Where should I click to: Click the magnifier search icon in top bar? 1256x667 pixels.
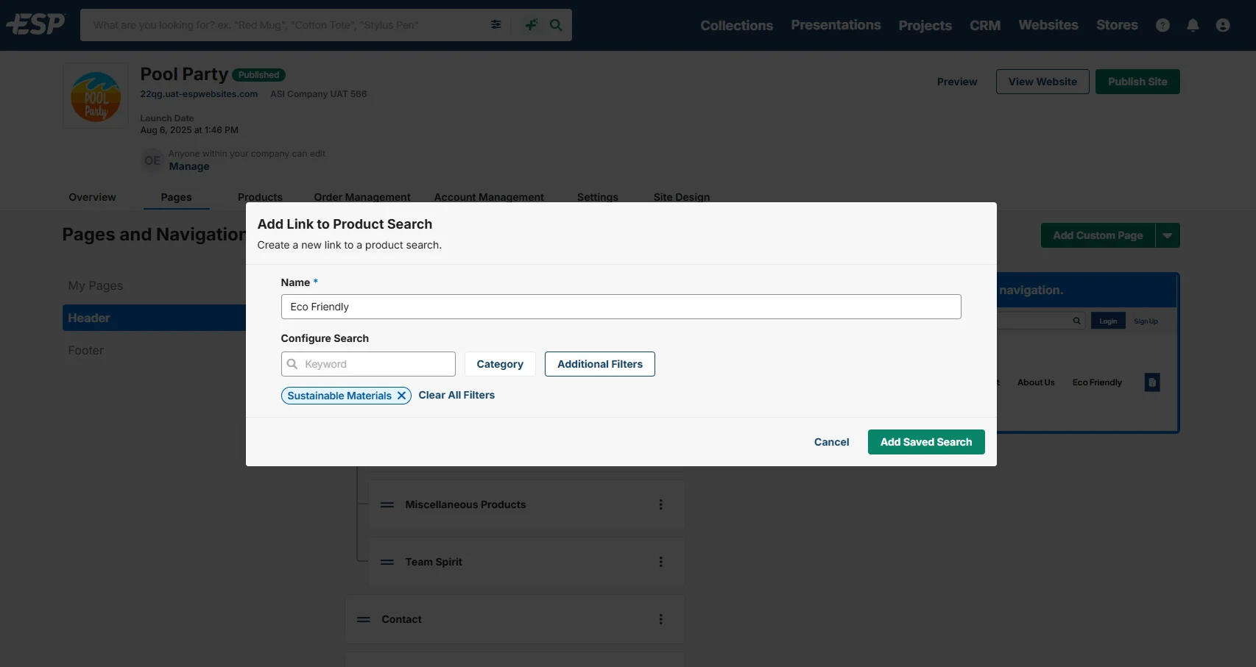[556, 25]
